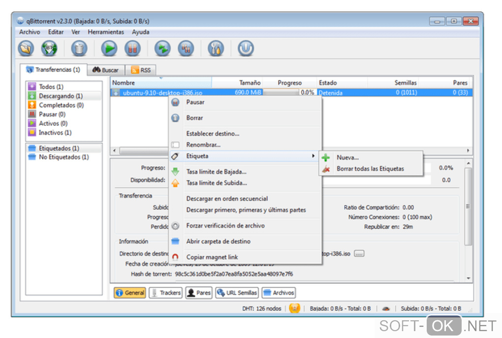Click the orange up arrow for Tasa límite de Subida

click(175, 183)
